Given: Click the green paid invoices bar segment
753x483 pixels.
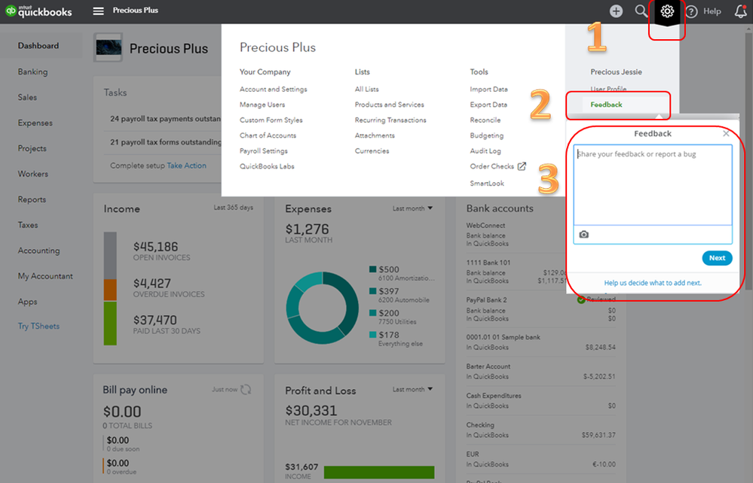Looking at the screenshot, I should pyautogui.click(x=110, y=324).
